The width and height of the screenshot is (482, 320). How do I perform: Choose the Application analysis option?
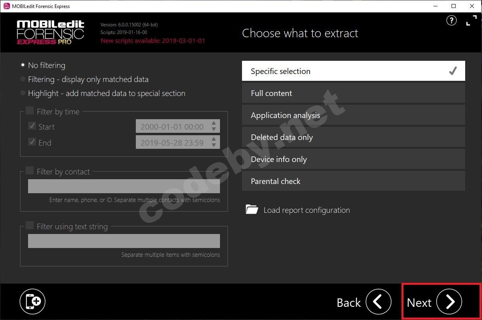[x=353, y=115]
